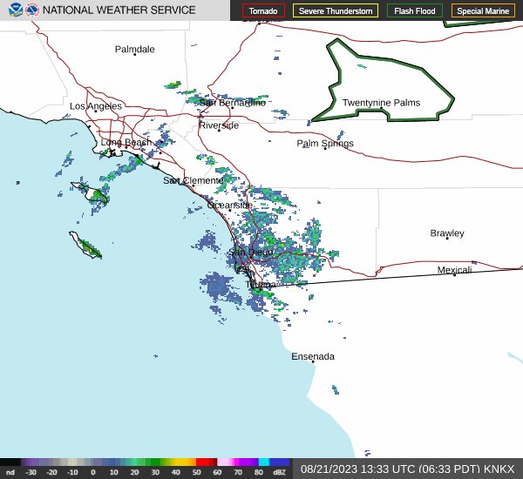Click the Ensenada city label

(313, 356)
